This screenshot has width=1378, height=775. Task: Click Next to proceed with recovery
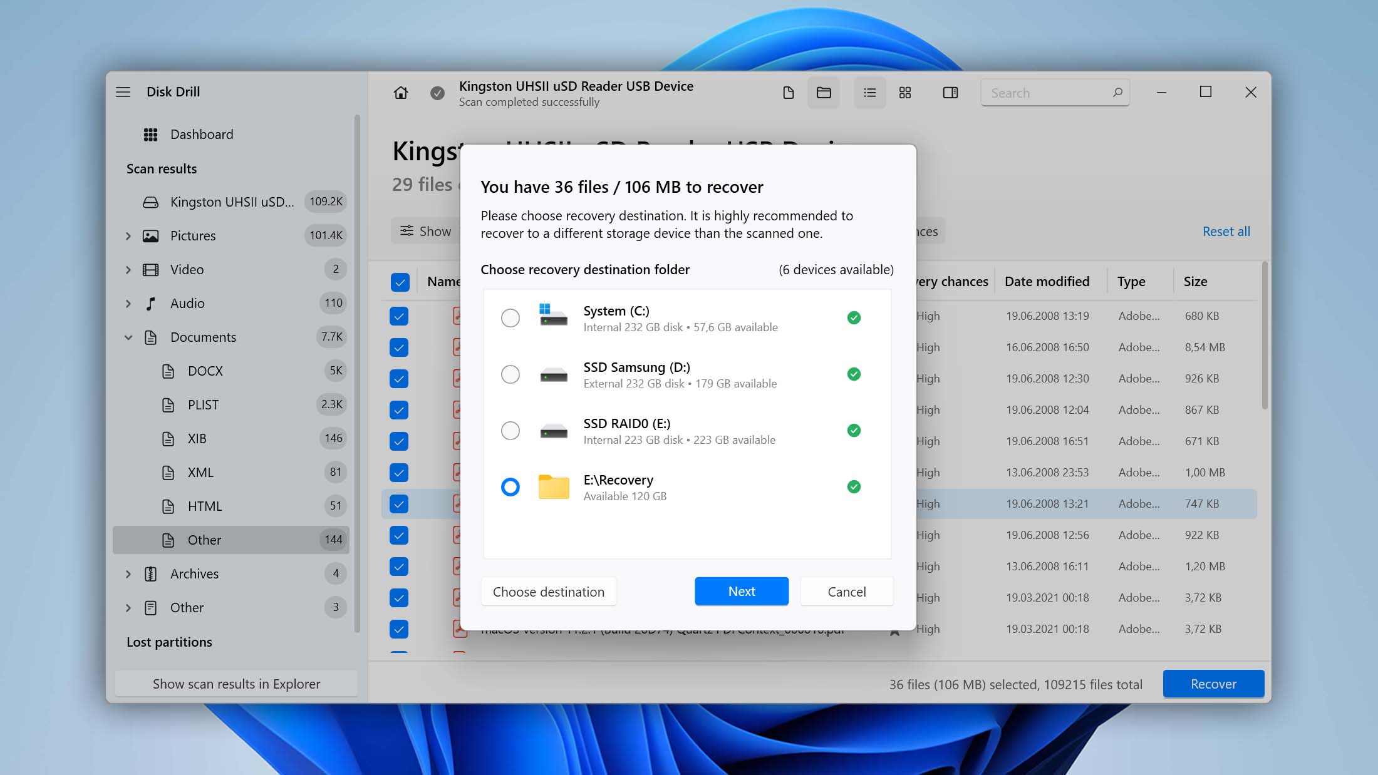click(x=741, y=592)
